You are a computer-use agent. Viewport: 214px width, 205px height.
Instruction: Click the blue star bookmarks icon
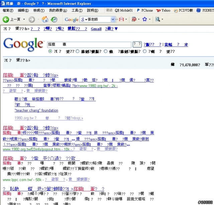click(x=145, y=19)
